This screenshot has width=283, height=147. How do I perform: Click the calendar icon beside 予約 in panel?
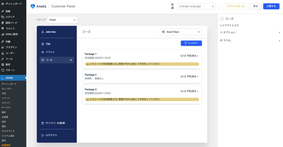point(43,44)
